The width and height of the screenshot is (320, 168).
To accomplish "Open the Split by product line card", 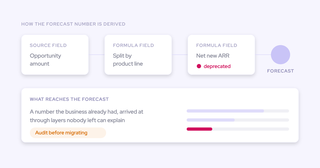I will 138,55.
